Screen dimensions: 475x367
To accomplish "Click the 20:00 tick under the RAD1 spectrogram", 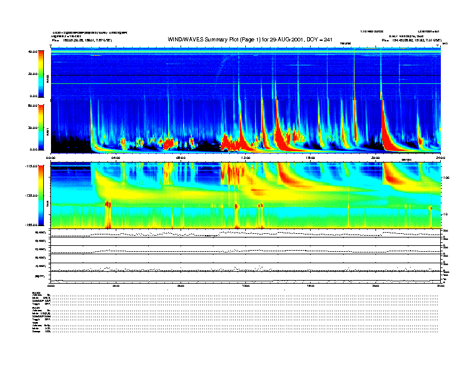I will pos(375,158).
